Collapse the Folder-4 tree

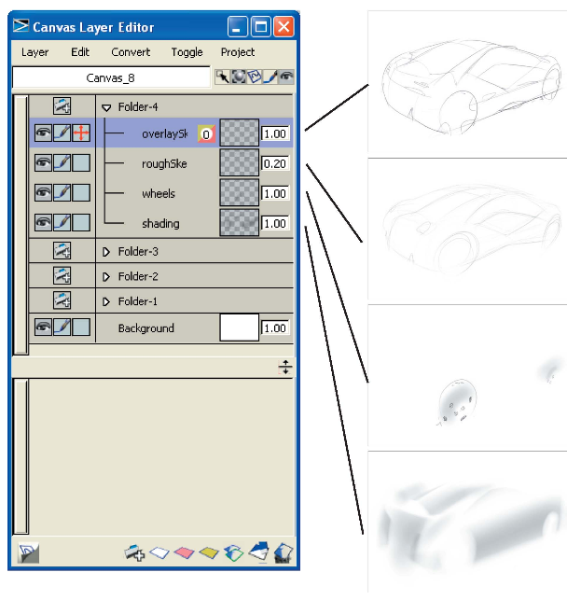coord(106,107)
